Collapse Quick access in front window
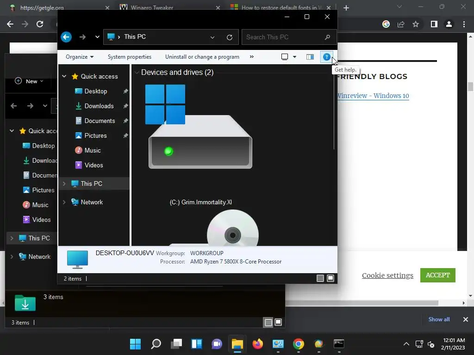474x355 pixels. coord(64,76)
